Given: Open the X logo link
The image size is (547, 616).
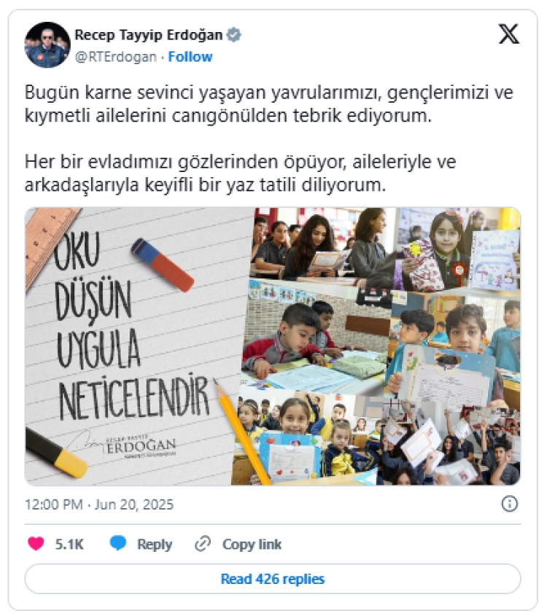Looking at the screenshot, I should click(x=509, y=34).
